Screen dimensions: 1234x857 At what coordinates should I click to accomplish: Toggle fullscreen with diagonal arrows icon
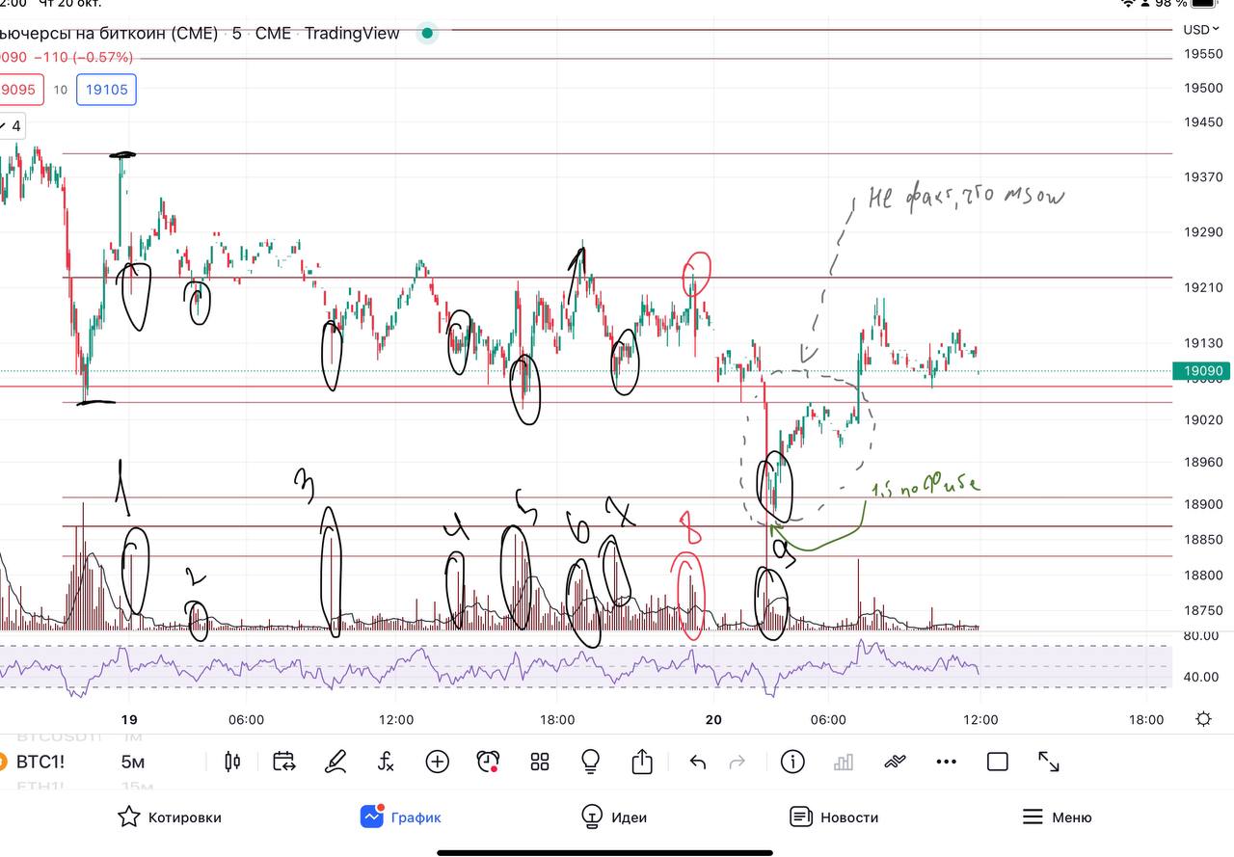(1049, 762)
